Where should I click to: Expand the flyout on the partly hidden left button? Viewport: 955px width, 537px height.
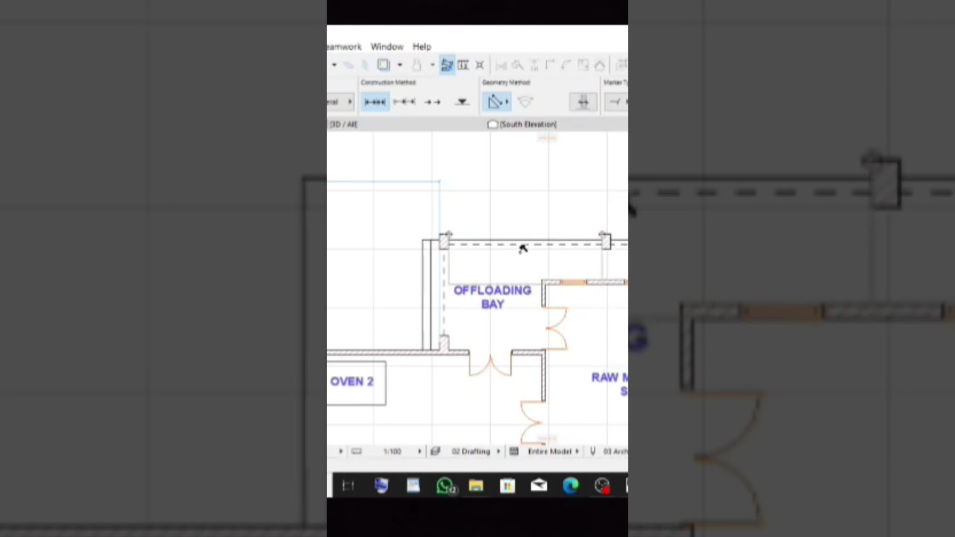(350, 102)
